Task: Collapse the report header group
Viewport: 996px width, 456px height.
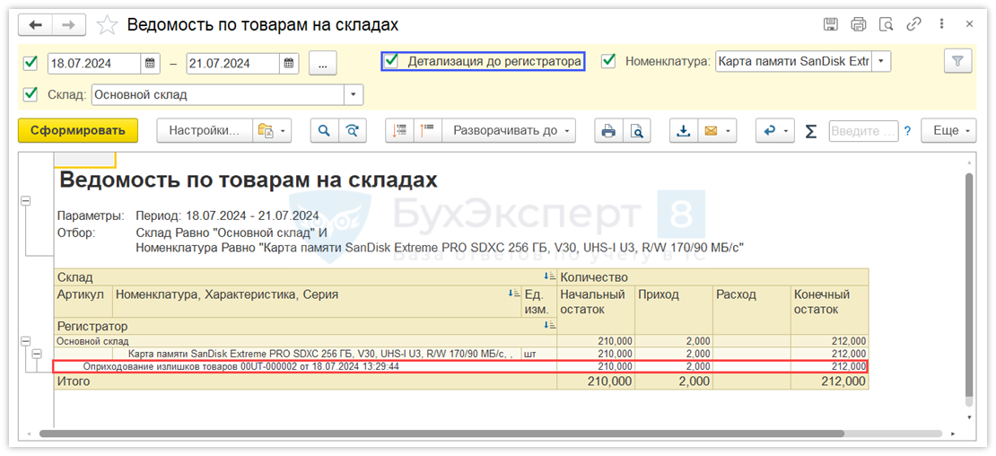Action: click(x=26, y=200)
